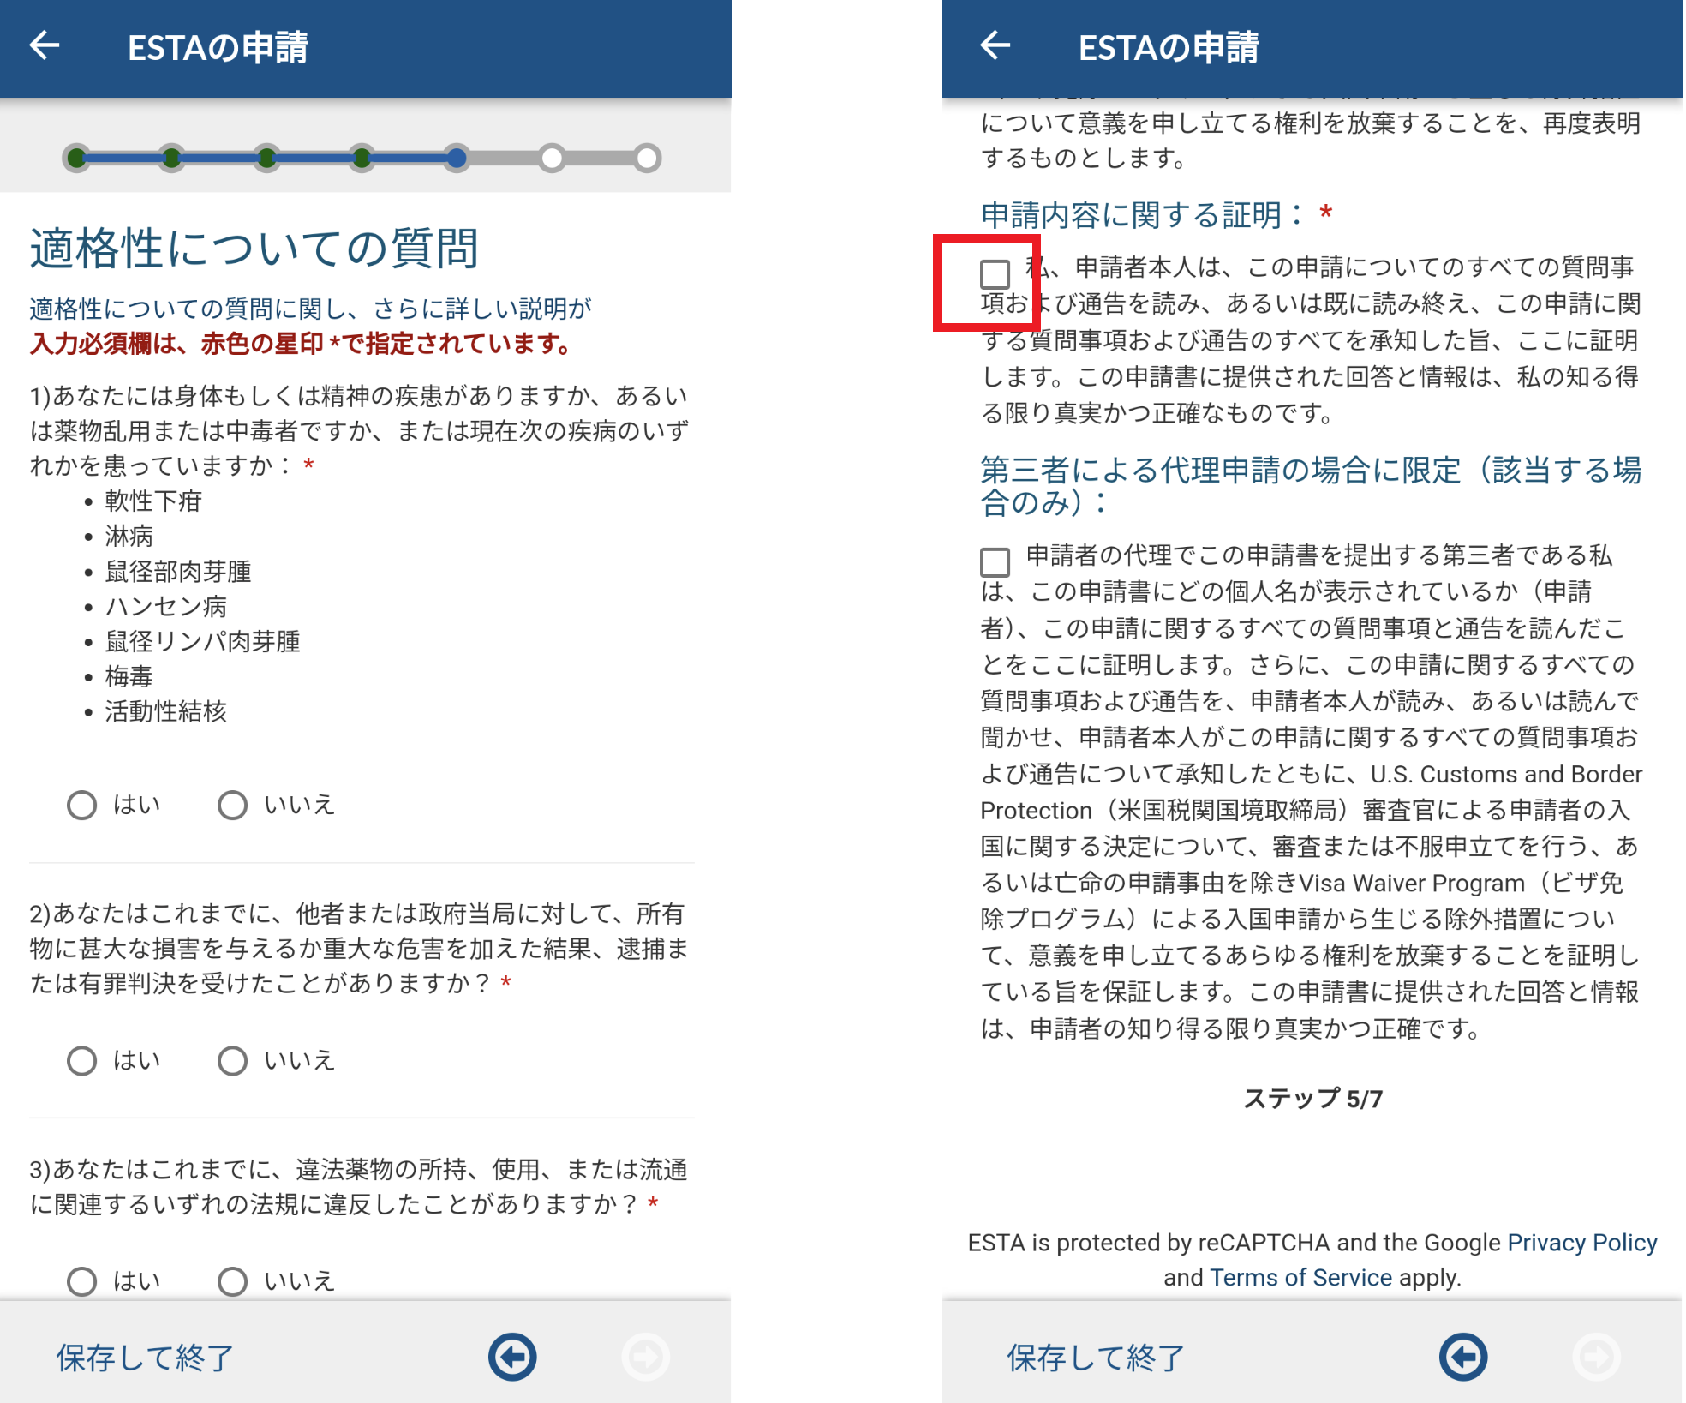This screenshot has height=1403, width=1686.
Task: Tap 保存して終了 on the left screen
Action: [145, 1358]
